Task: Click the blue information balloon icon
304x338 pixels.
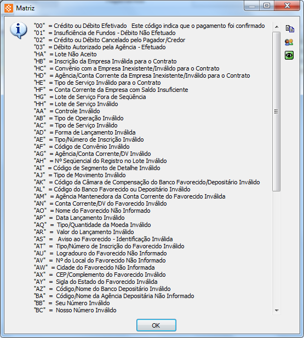Action: pyautogui.click(x=19, y=31)
